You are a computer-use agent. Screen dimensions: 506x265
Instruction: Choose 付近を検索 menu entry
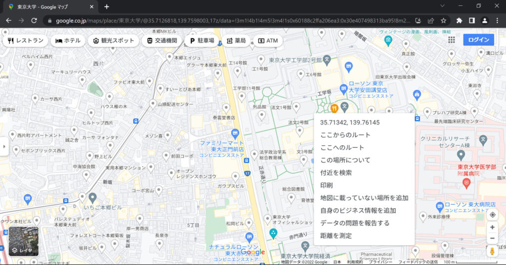[x=364, y=172]
